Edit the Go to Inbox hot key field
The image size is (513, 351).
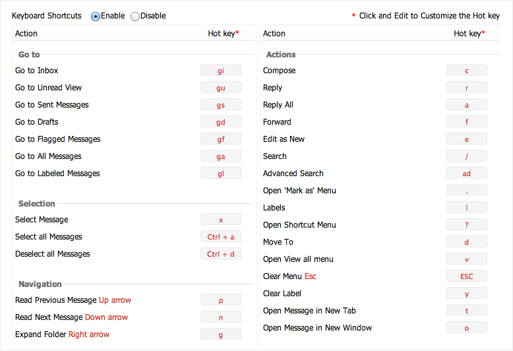(221, 71)
